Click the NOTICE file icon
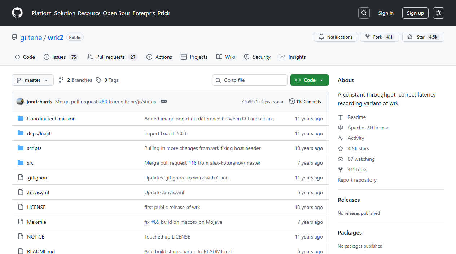This screenshot has width=456, height=254. coord(21,237)
